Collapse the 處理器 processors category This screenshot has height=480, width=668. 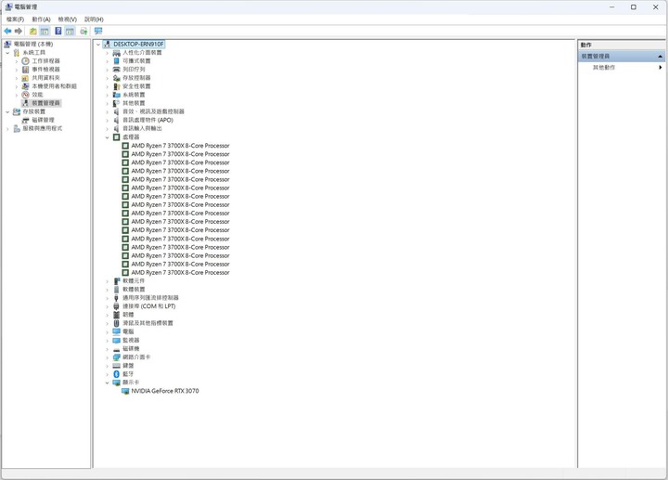point(108,137)
